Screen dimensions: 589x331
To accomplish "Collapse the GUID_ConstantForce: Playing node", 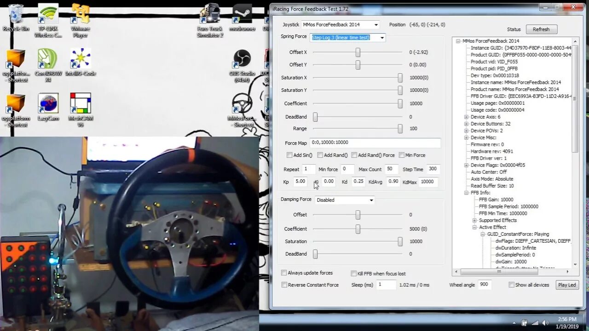I will coord(483,234).
